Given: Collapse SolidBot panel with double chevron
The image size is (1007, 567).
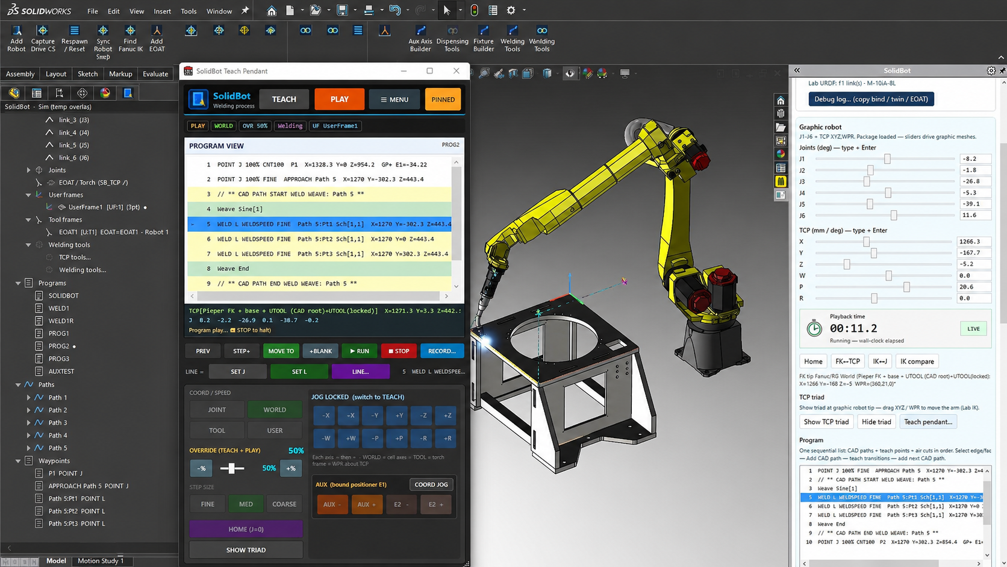Looking at the screenshot, I should point(797,70).
